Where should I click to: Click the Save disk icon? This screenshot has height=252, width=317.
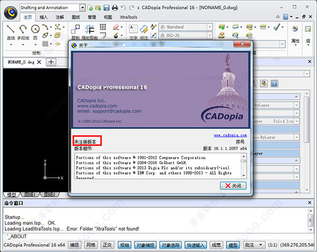[106, 8]
